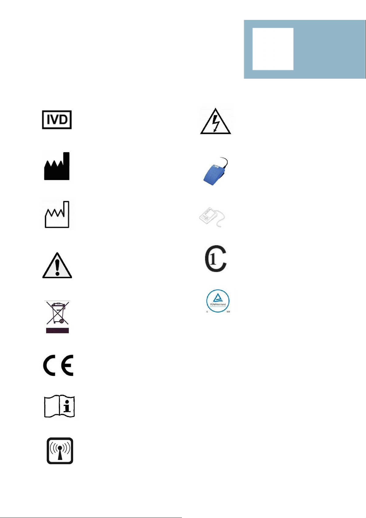366x518 pixels.
Task: Click the white square in blue header
Action: tap(273, 49)
